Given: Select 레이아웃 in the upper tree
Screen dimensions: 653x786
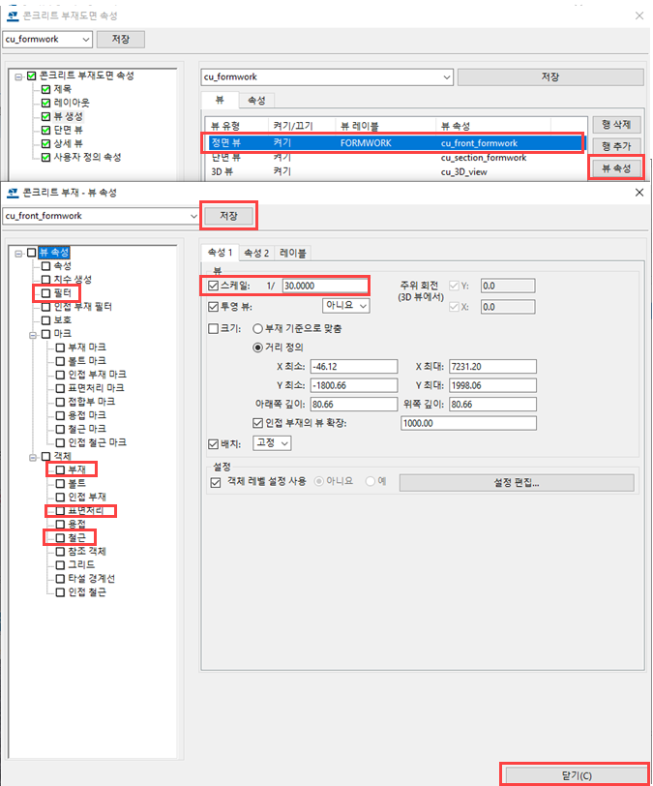Looking at the screenshot, I should (x=72, y=103).
